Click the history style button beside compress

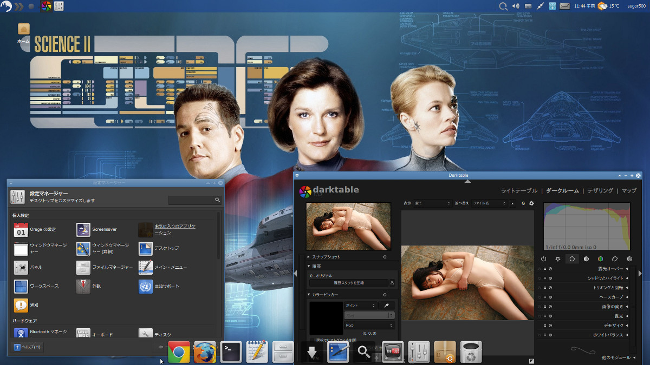392,282
